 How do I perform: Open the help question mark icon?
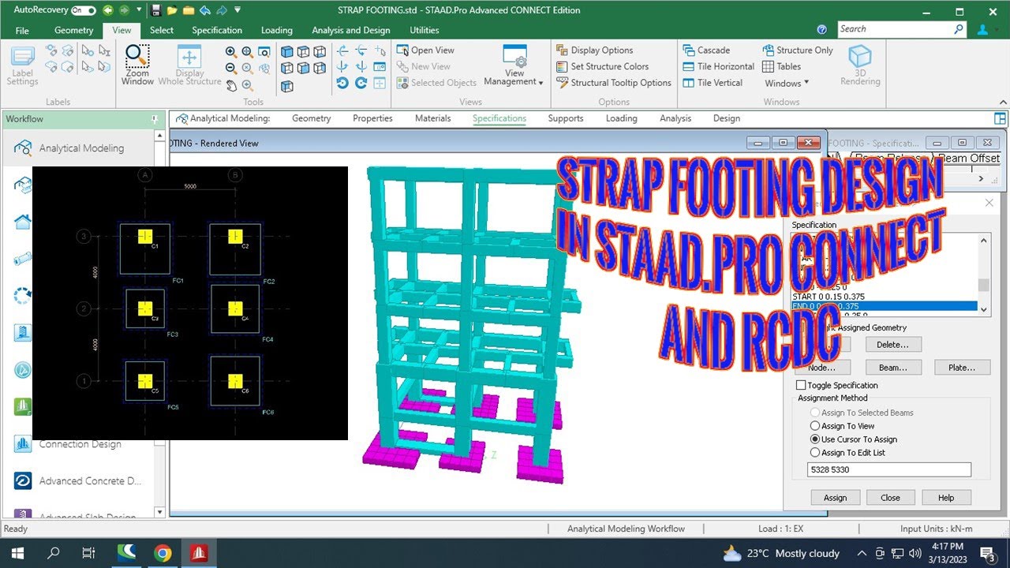[822, 29]
